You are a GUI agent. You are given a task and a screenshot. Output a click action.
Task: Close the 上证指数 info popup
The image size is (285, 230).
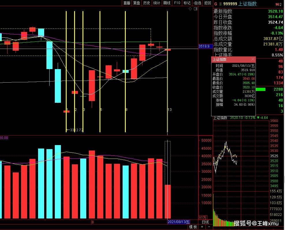coord(253,59)
